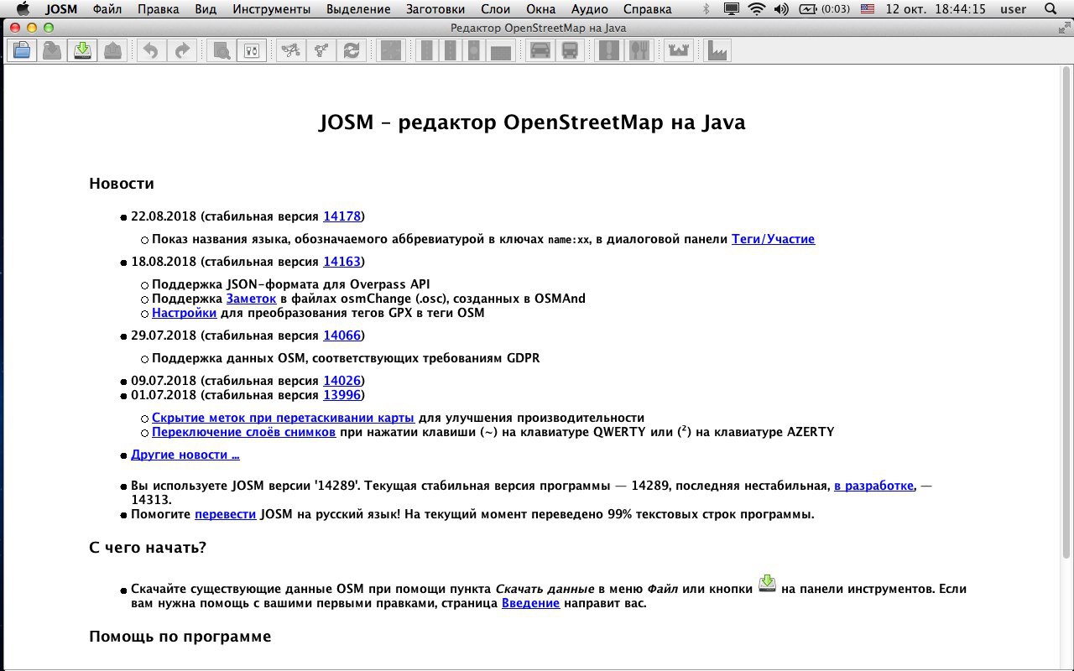The image size is (1074, 671).
Task: Click the Bluetooth icon in menu bar
Action: (706, 9)
